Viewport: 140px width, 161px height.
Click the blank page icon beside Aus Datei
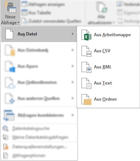pyautogui.click(x=9, y=34)
